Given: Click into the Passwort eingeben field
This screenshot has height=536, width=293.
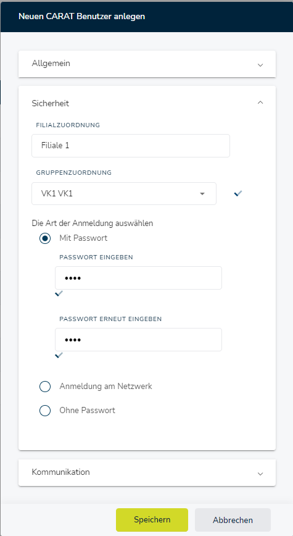Looking at the screenshot, I should [x=138, y=278].
